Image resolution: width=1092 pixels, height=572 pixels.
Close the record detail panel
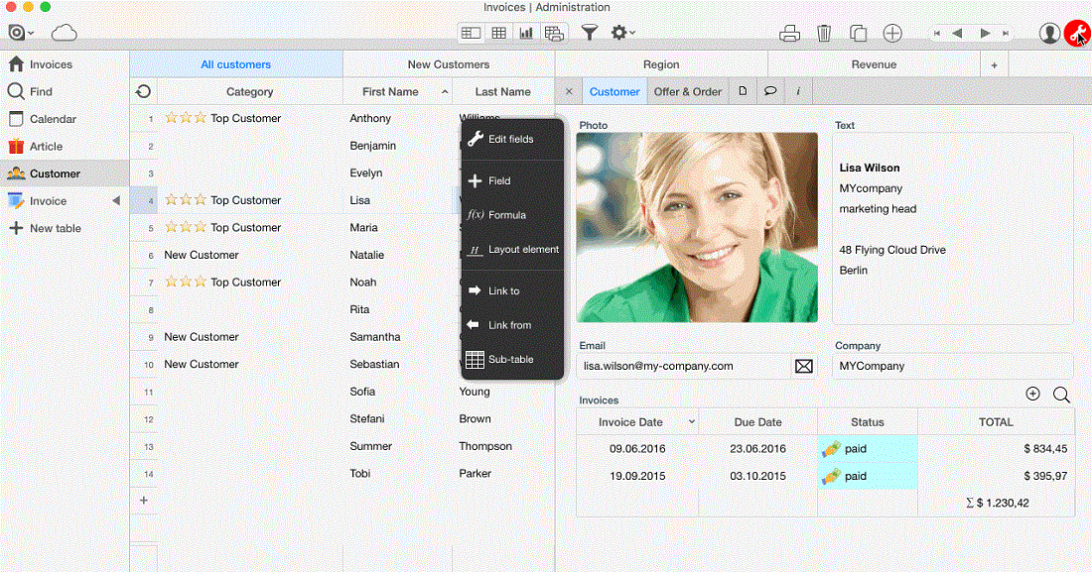point(568,91)
